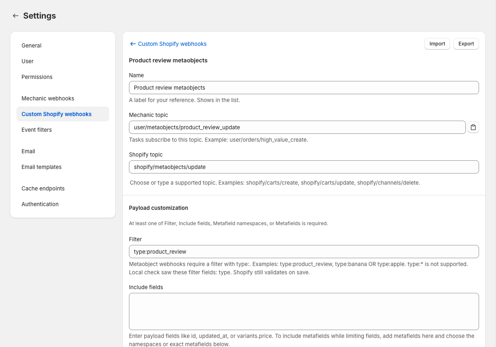Click the Include fields label

(x=146, y=287)
